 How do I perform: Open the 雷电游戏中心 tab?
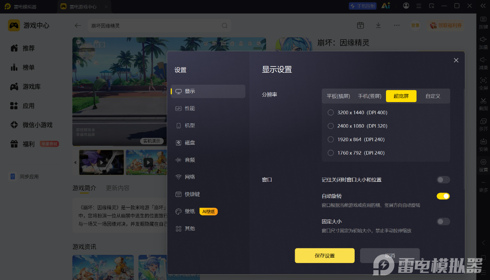84,6
